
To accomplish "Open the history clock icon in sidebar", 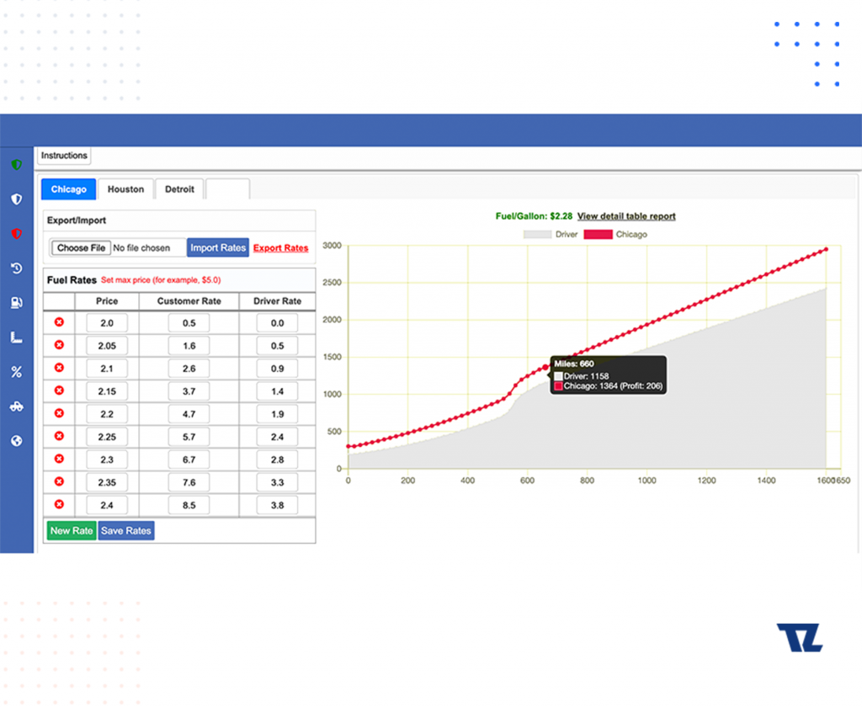I will (16, 268).
